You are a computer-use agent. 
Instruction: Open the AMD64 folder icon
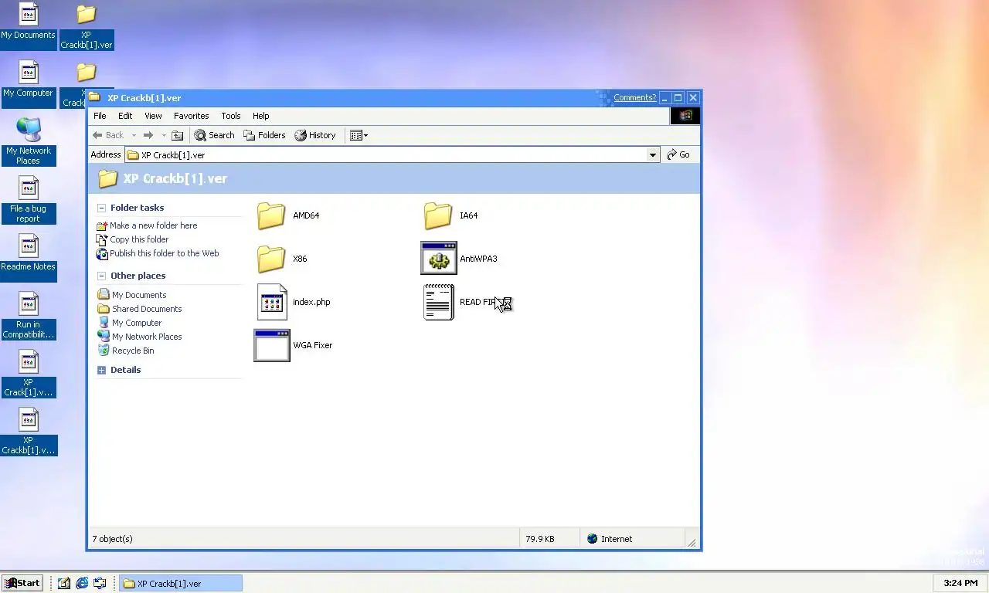pos(271,216)
